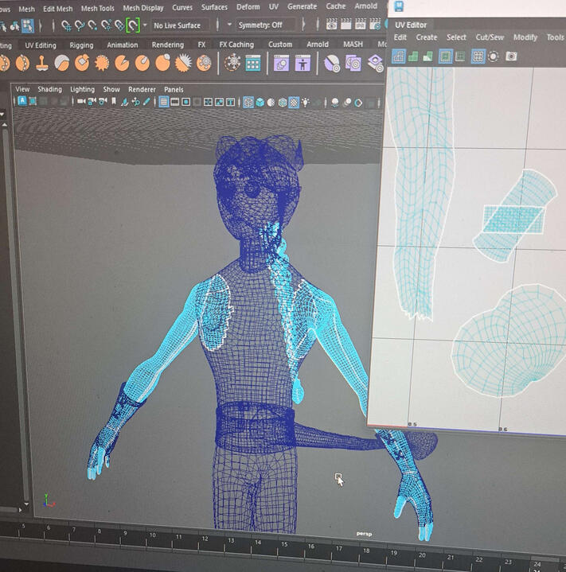The width and height of the screenshot is (566, 572).
Task: Click the Snap to grids magnet icon
Action: (66, 25)
